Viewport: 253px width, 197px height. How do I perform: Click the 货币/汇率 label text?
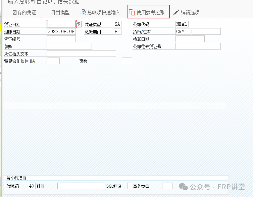coord(142,32)
